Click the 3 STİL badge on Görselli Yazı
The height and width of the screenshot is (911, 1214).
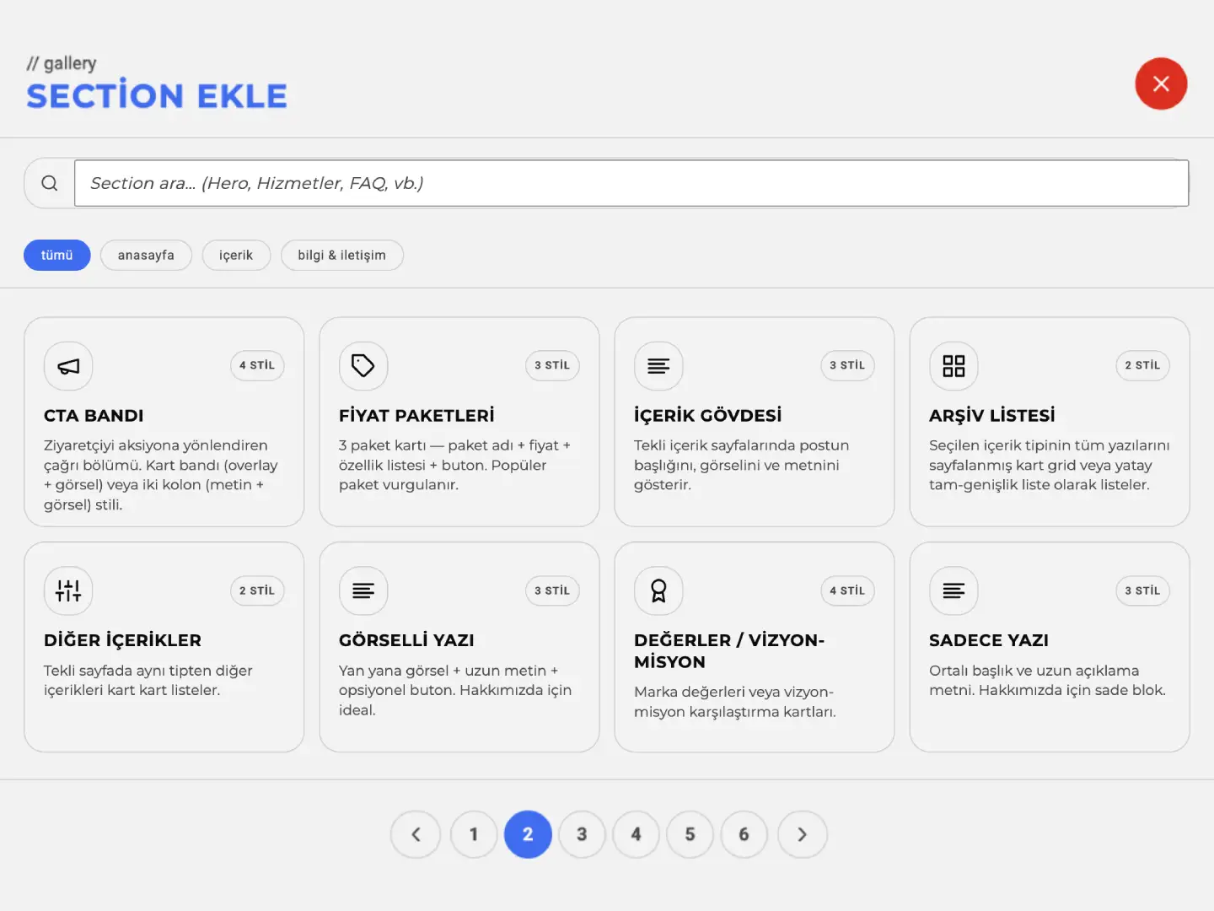[552, 590]
